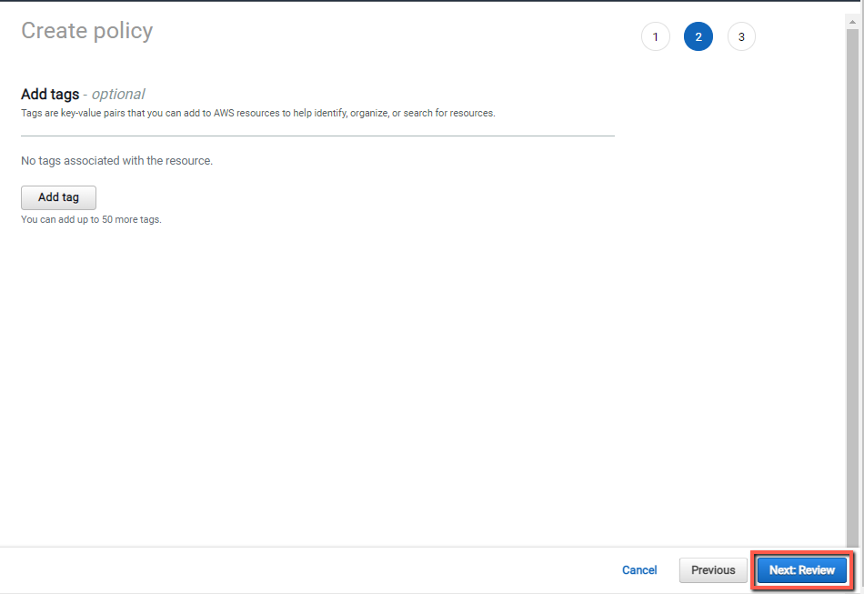
Task: Proceed with Next: Review button
Action: point(802,570)
